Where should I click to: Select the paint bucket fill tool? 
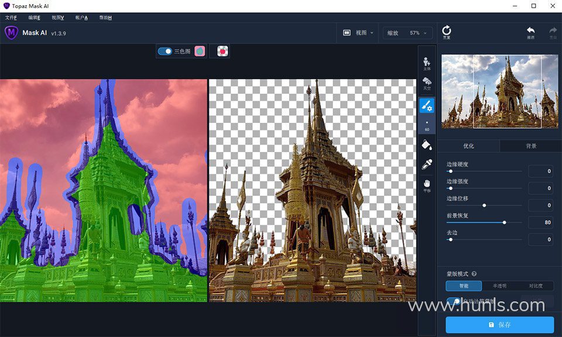coord(427,144)
